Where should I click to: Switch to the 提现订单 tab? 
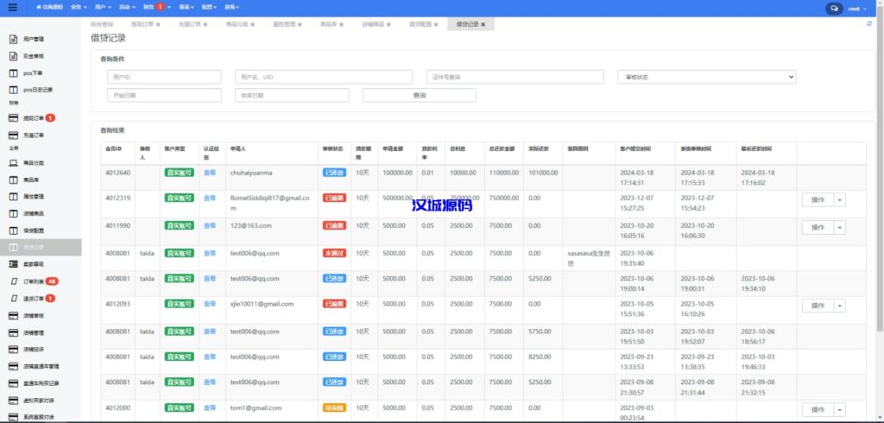click(x=142, y=24)
